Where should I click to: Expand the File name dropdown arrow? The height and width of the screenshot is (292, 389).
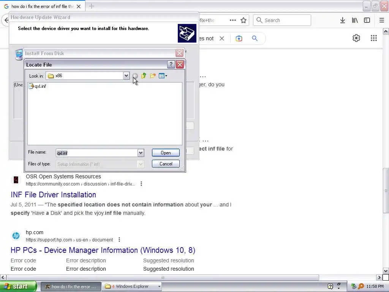click(x=141, y=153)
